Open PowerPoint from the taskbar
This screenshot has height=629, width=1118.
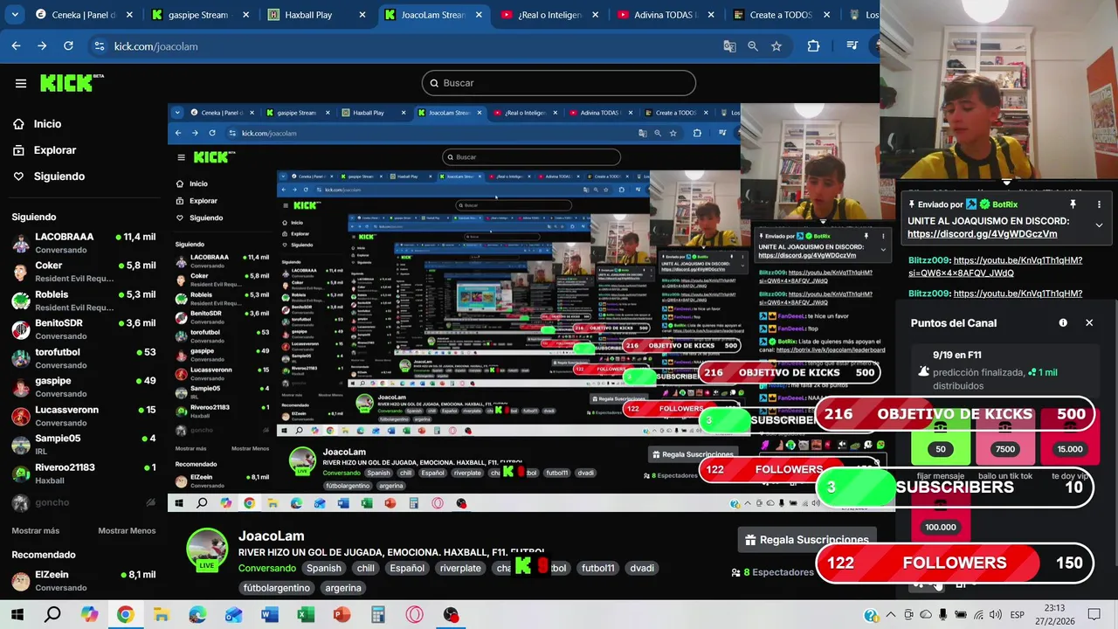coord(342,615)
